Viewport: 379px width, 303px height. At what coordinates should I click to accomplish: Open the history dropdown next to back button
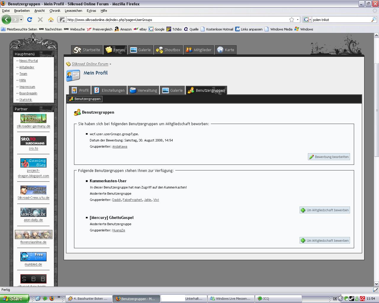tap(21, 20)
